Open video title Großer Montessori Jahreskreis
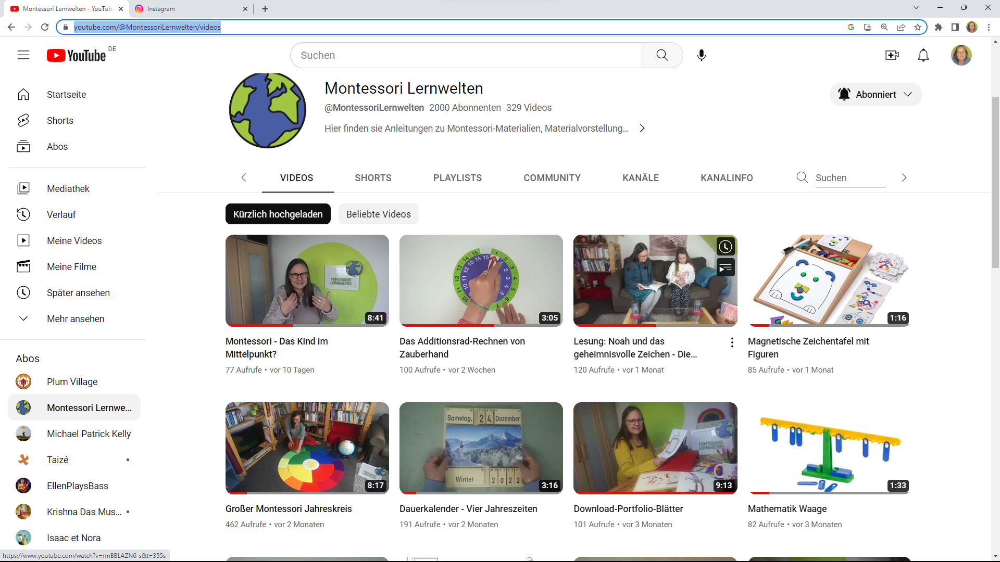This screenshot has height=562, width=1000. coord(289,509)
